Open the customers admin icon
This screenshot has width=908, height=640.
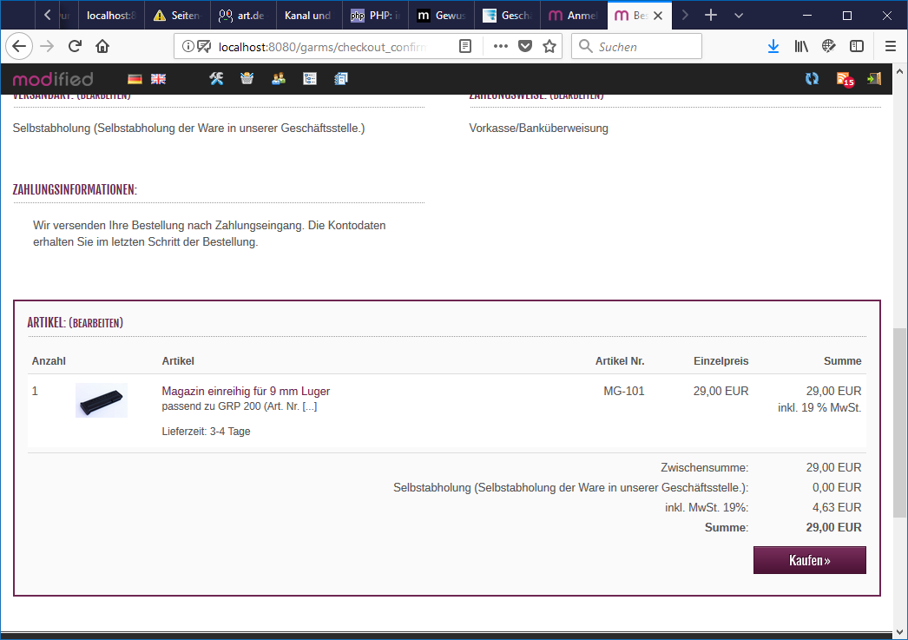[x=279, y=79]
